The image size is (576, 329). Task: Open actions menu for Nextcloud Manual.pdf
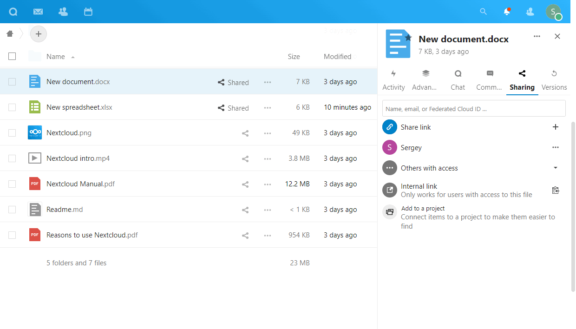click(267, 184)
